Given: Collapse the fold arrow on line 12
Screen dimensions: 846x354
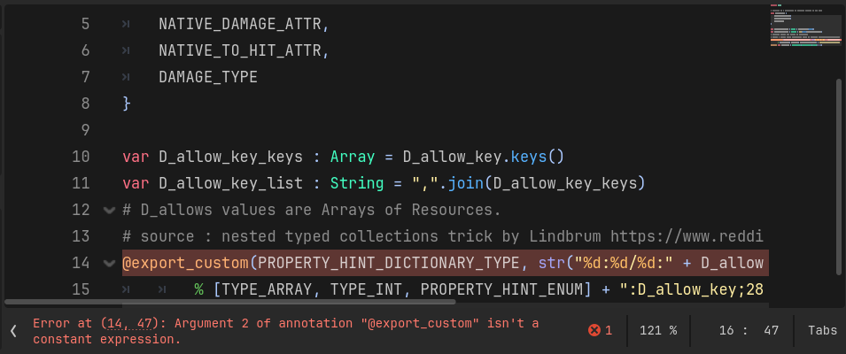Looking at the screenshot, I should 109,211.
